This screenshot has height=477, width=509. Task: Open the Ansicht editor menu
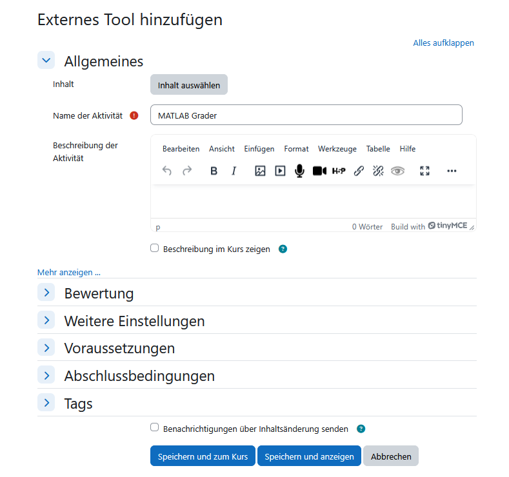click(222, 149)
